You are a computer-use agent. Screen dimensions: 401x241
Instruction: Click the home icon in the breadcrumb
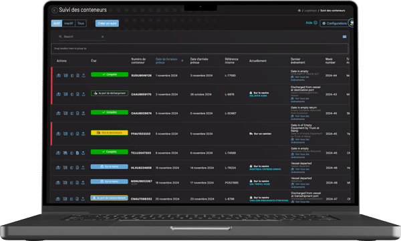(299, 11)
